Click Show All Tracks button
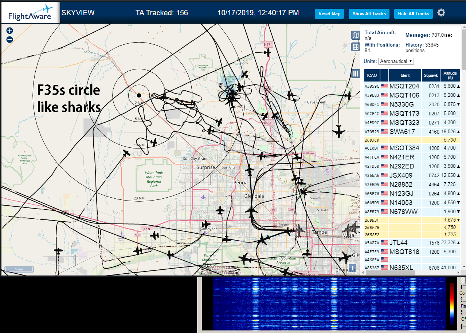This screenshot has height=333, width=466. point(369,14)
